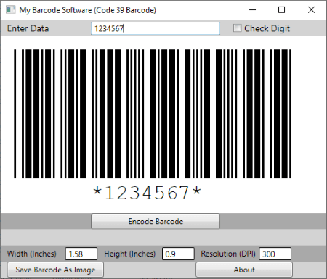The image size is (327, 279).
Task: Enable the Check Digit checkbox
Action: coord(237,28)
